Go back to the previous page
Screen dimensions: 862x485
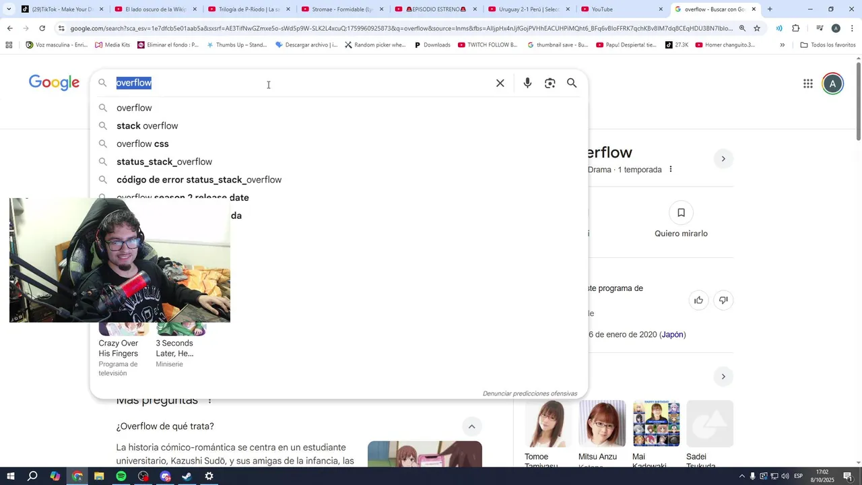point(9,28)
